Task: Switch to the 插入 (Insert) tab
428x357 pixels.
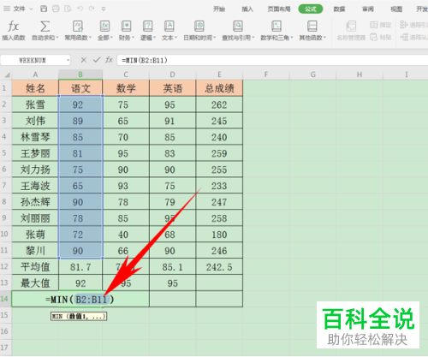Action: click(247, 9)
